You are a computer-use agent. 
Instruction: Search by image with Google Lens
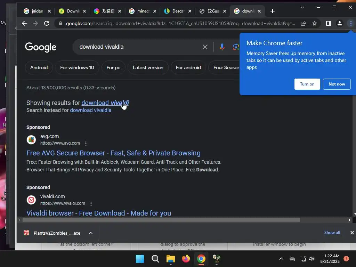point(236,47)
